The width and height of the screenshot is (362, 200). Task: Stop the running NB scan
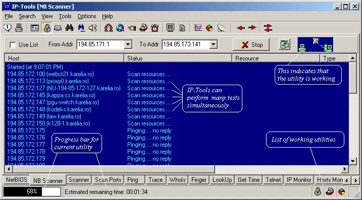click(x=251, y=45)
